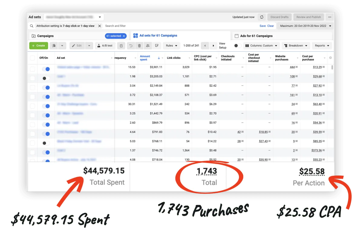Viewport: 363px width, 239px height.
Task: Toggle ad set with $5,901.11 spent
Action: coord(46,69)
